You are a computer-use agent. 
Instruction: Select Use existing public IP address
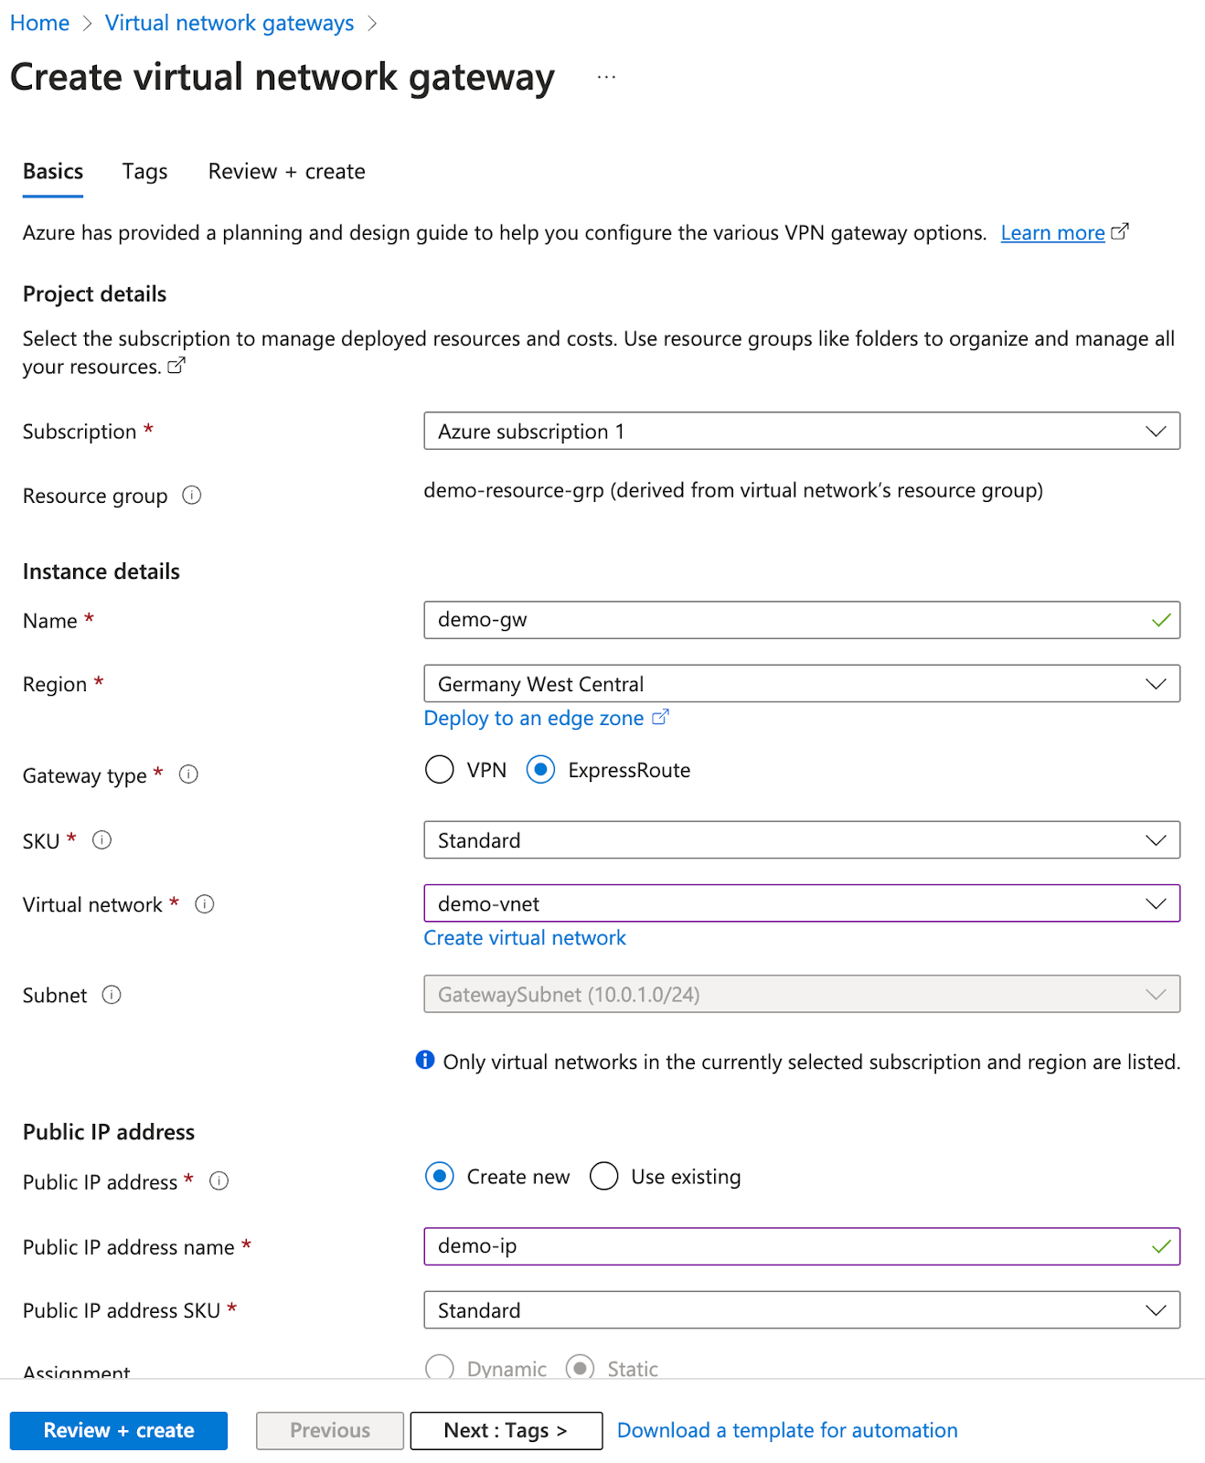tap(604, 1177)
